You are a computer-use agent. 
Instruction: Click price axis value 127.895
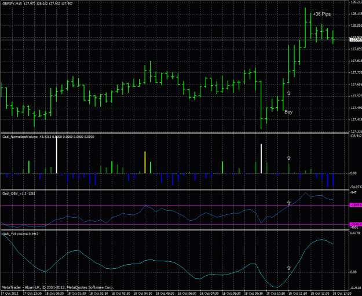pyautogui.click(x=356, y=49)
